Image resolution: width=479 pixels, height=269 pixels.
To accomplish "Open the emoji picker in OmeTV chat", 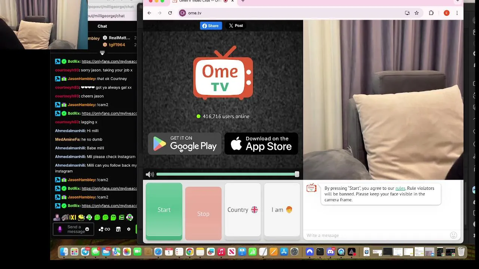I will point(454,235).
